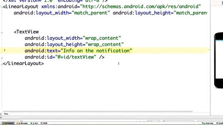Click "wrap_content" on the layout_height line
223x125 pixels.
point(105,44)
